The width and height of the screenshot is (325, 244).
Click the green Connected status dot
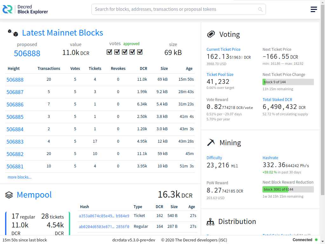[x=316, y=240]
